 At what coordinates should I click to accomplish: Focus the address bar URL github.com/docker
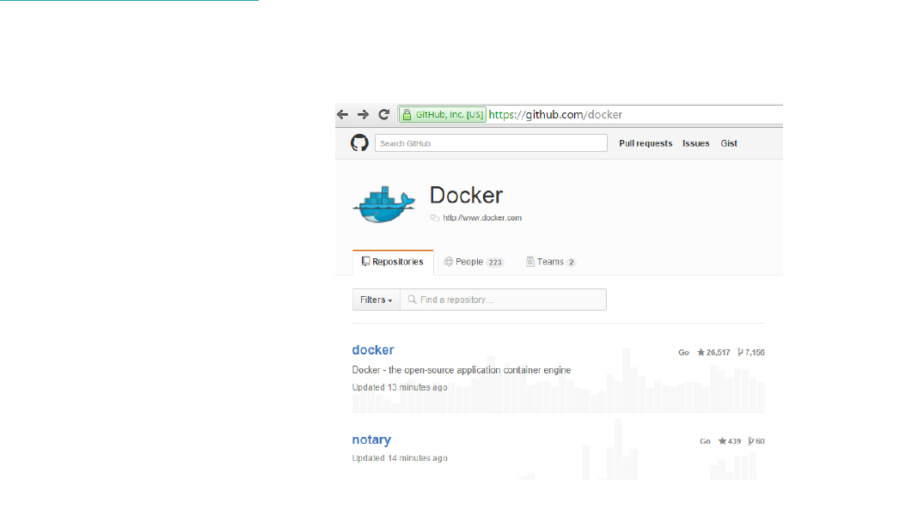[555, 114]
